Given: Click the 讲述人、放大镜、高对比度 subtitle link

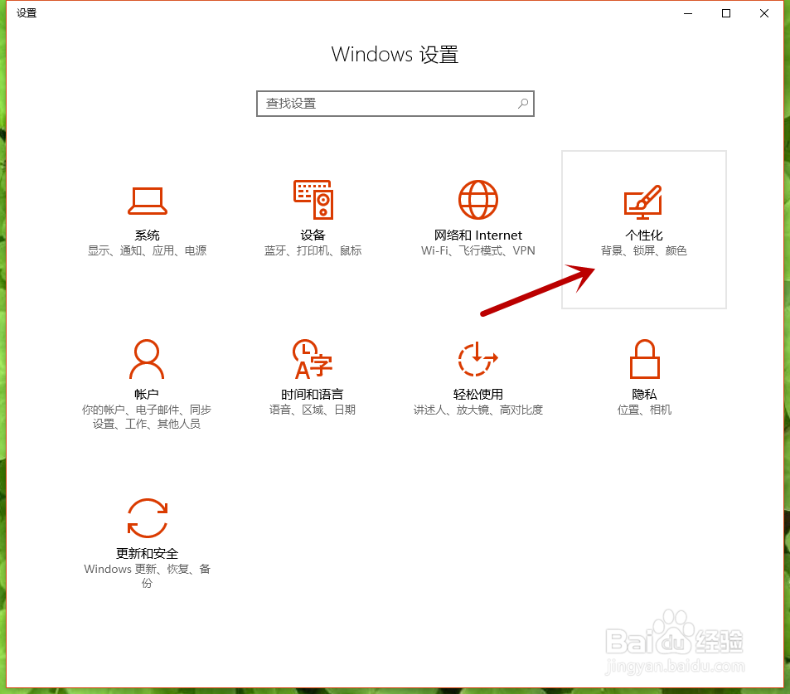Looking at the screenshot, I should pyautogui.click(x=477, y=408).
